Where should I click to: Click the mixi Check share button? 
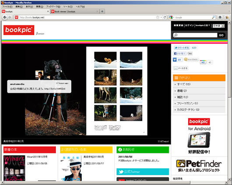coord(191,59)
